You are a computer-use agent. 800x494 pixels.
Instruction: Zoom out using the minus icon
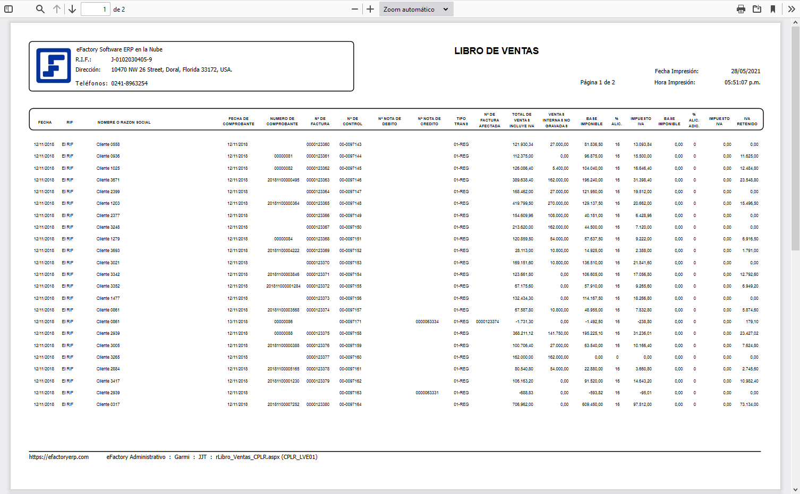point(354,9)
